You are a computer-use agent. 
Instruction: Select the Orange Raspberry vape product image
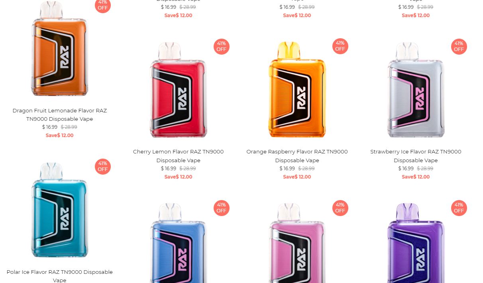pyautogui.click(x=297, y=90)
